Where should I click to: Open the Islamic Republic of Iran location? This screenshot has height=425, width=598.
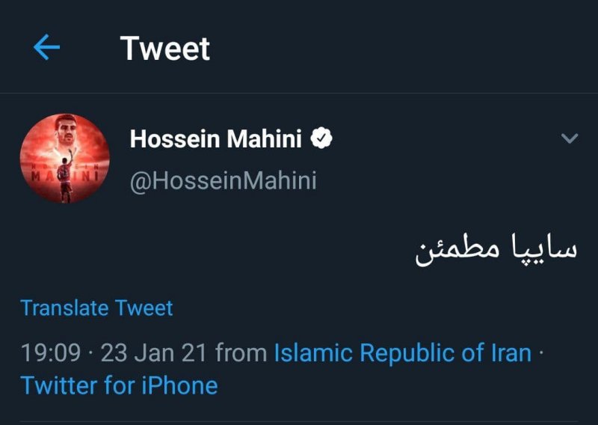click(x=403, y=352)
